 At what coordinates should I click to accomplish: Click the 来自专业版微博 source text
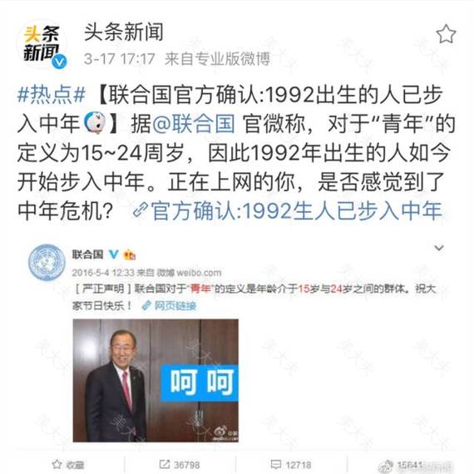[x=217, y=59]
